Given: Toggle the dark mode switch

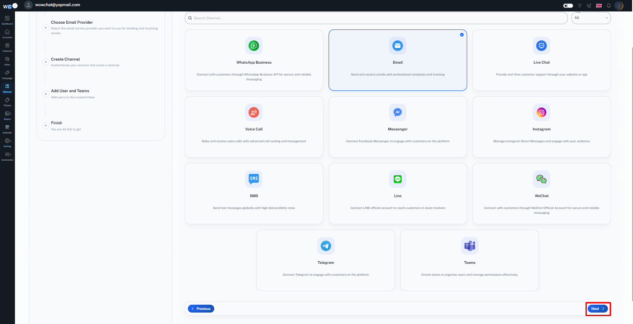Looking at the screenshot, I should click(x=568, y=6).
